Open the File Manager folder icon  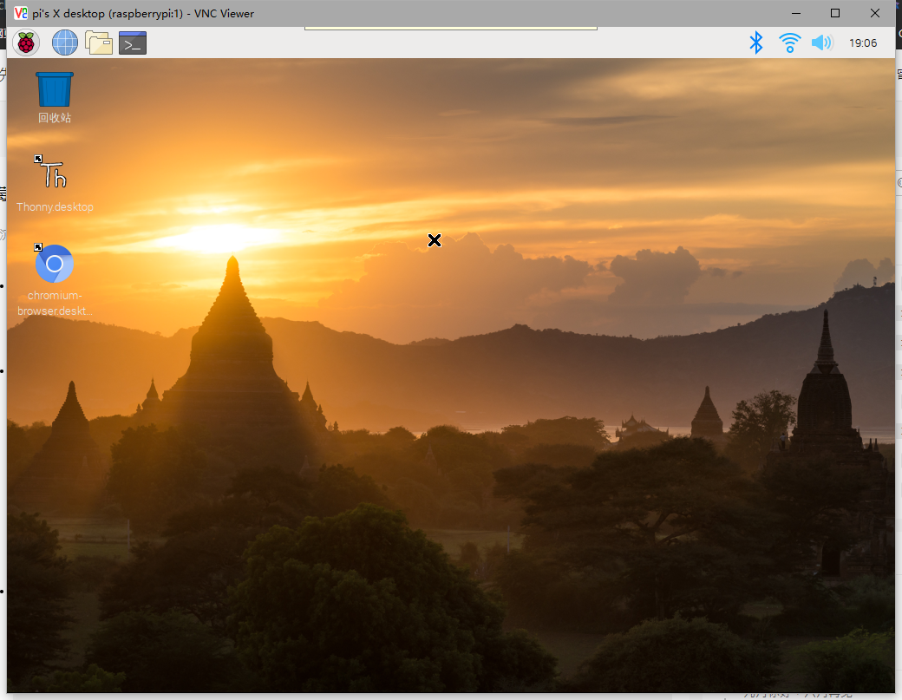pos(99,43)
